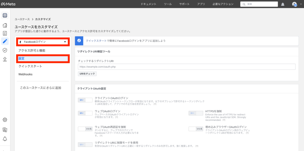
Task: Open the checklist icon in left sidebar
Action: coord(5,33)
